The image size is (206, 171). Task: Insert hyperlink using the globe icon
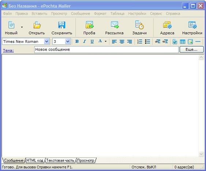(175, 42)
